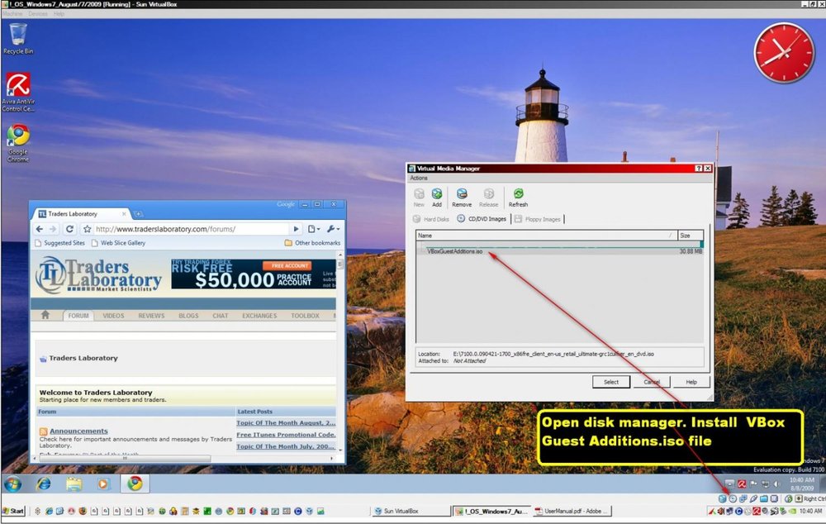This screenshot has height=524, width=826.
Task: Open Windows Explorer from the Windows 7 taskbar
Action: point(74,484)
